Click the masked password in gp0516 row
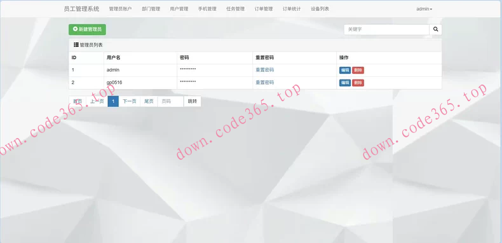Viewport: 502px width, 243px height. tap(188, 82)
